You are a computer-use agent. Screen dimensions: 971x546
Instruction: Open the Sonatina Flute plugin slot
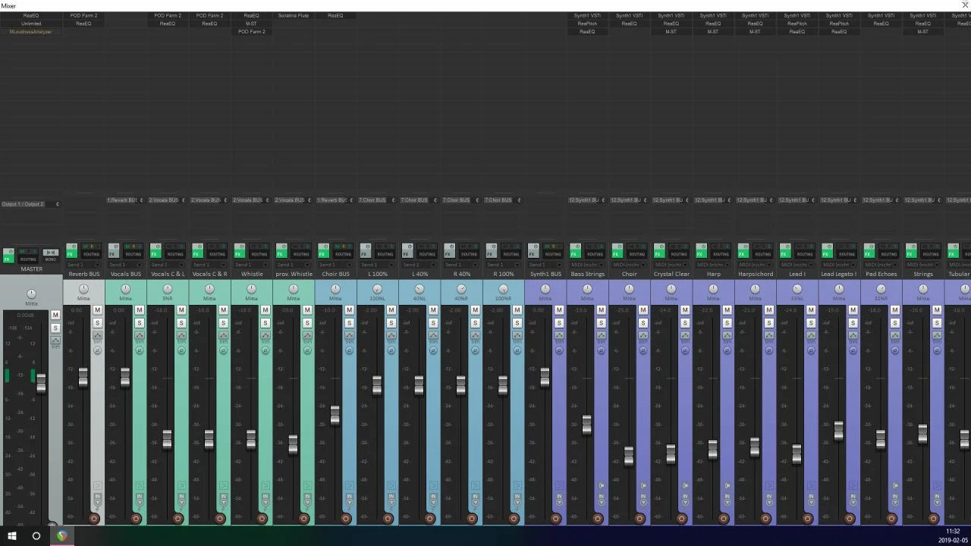tap(293, 15)
